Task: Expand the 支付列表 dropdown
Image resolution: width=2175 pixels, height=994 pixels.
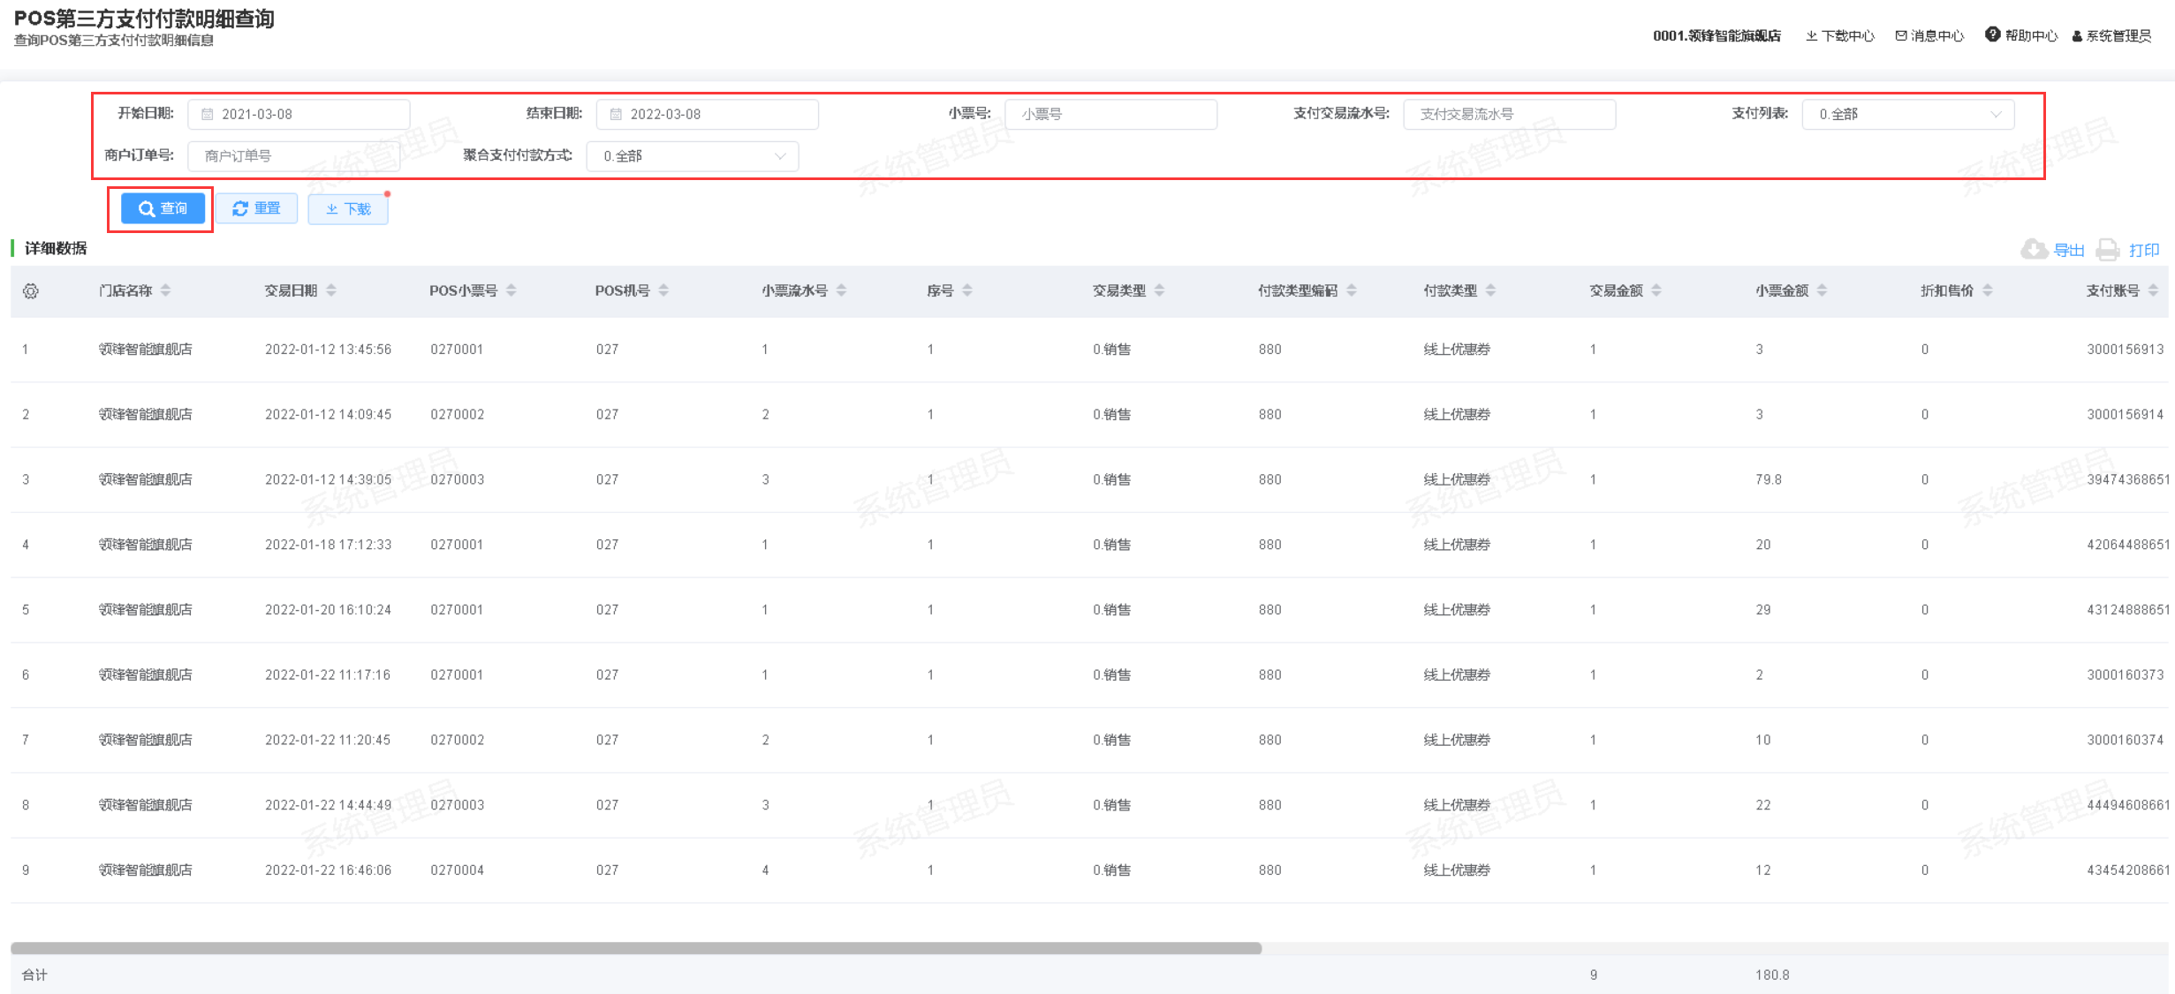Action: pyautogui.click(x=1907, y=115)
